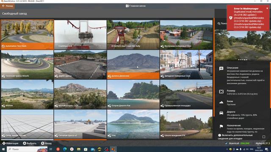The height and width of the screenshot is (152, 271).
Task: Select the Малый остров, США map
Action: [80, 95]
